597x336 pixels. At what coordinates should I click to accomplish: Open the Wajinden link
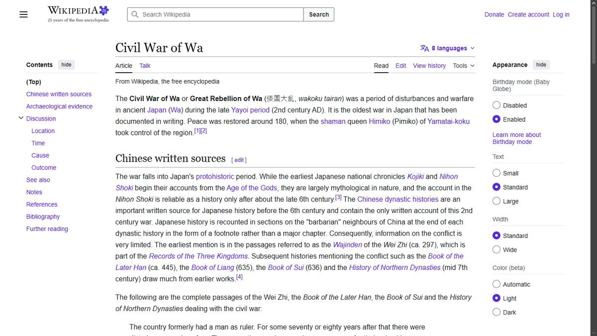[x=347, y=245]
